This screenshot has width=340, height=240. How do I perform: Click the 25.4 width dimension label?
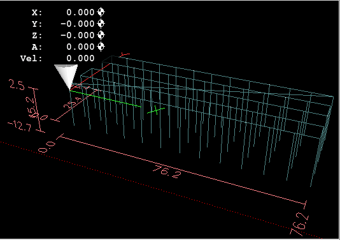[73, 103]
